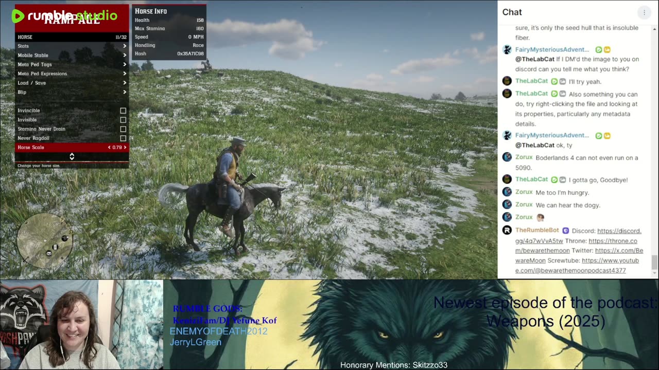Viewport: 659px width, 370px height.
Task: Click Zorux avatar beside 'We can hear the dogy'
Action: (x=507, y=205)
